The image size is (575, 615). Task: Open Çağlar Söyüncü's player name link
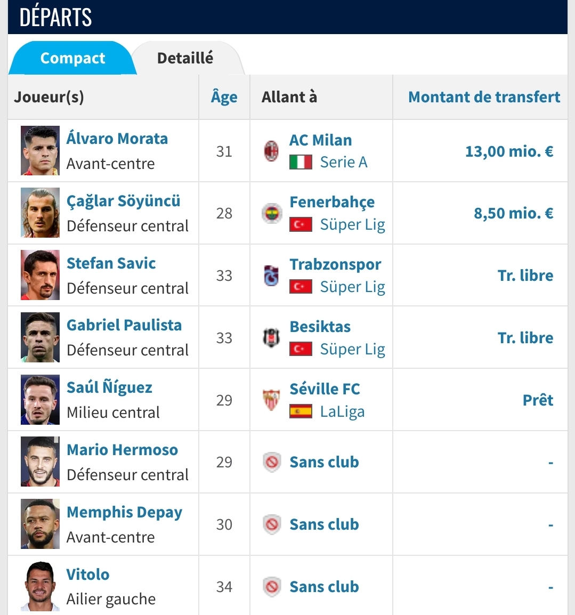[123, 201]
